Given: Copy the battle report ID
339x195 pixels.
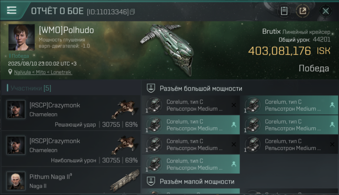Looking at the screenshot, I should tap(132, 12).
